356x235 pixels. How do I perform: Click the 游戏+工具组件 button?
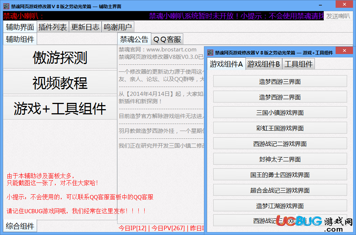(60, 108)
